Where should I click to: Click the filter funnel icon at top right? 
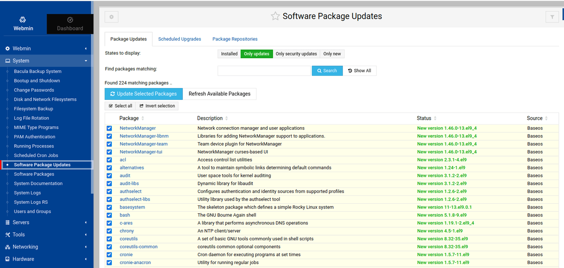pos(552,17)
